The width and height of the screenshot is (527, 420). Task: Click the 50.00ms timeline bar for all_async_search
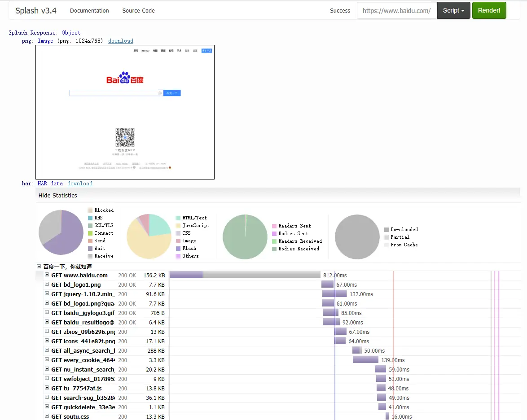point(357,350)
